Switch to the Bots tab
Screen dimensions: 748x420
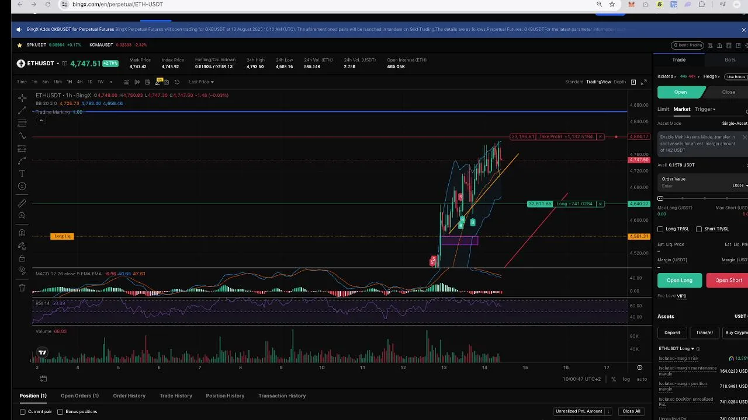730,60
